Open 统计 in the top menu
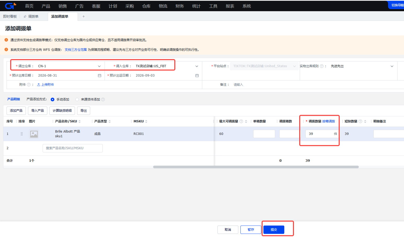The height and width of the screenshot is (237, 404). (197, 6)
